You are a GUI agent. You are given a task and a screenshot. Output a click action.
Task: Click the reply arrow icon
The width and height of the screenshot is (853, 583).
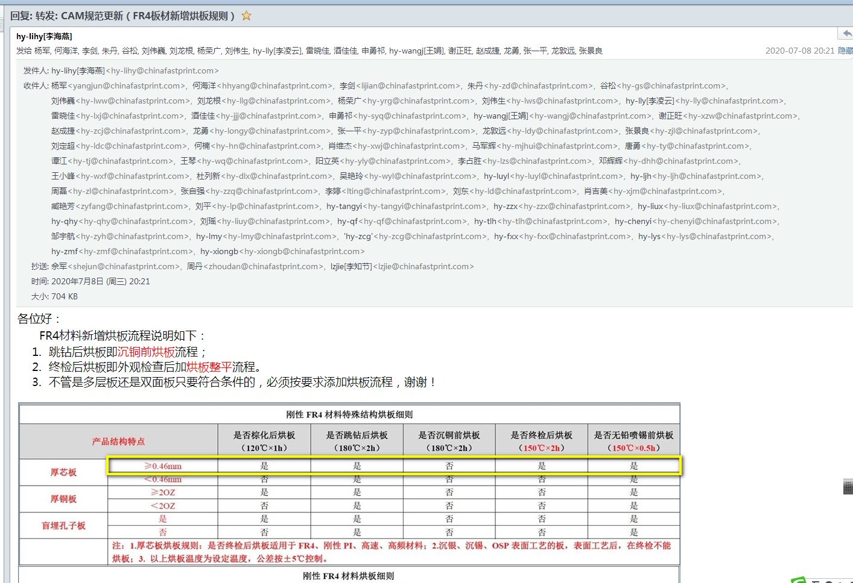click(x=847, y=34)
